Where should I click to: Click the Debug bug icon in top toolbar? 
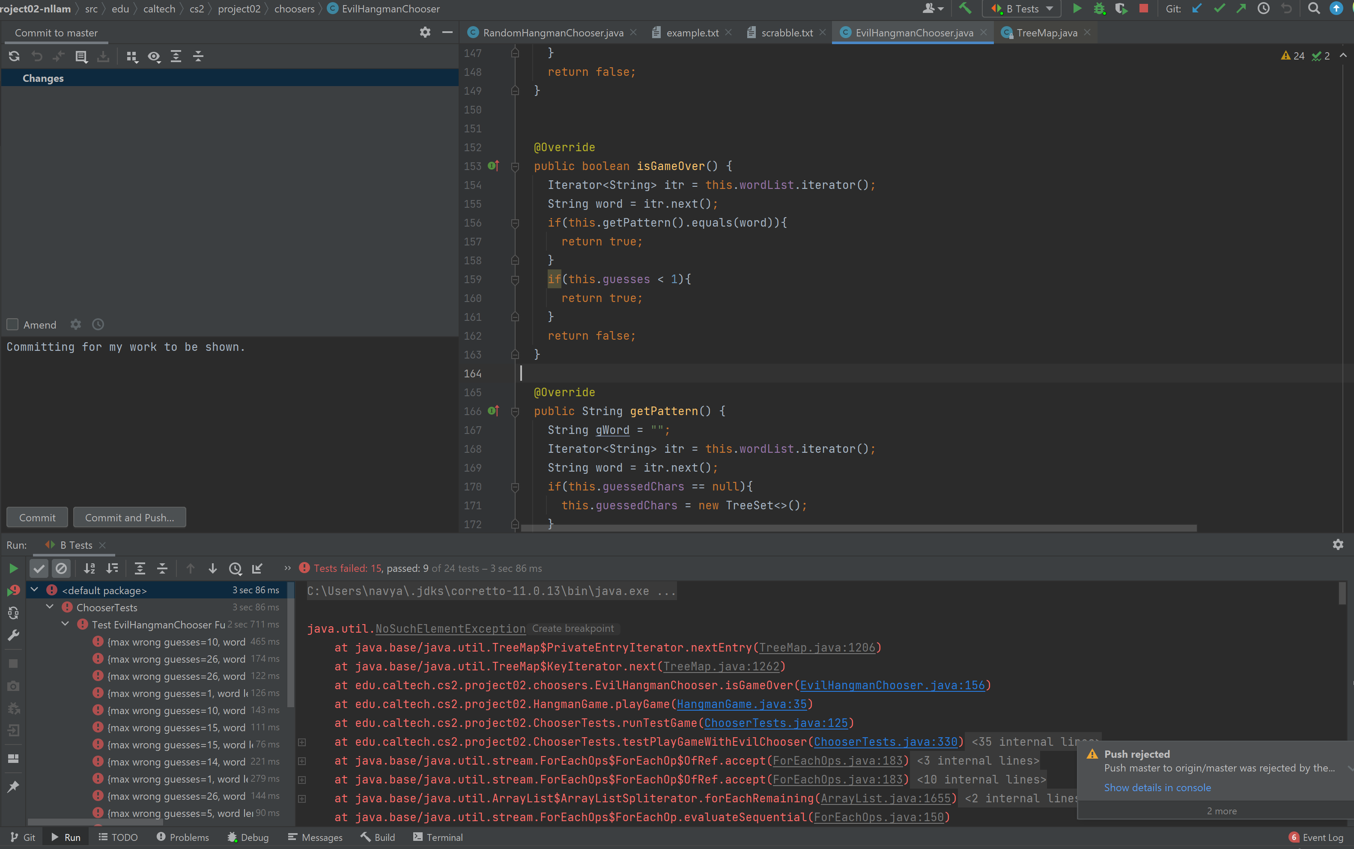1099,9
